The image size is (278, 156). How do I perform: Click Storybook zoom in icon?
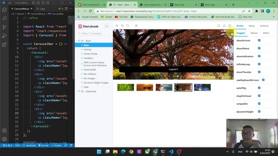[117, 26]
